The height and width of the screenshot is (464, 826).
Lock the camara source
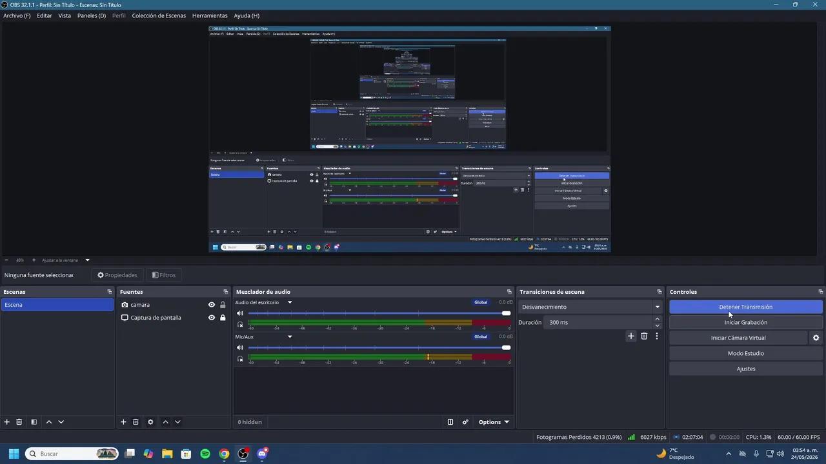[x=223, y=305]
